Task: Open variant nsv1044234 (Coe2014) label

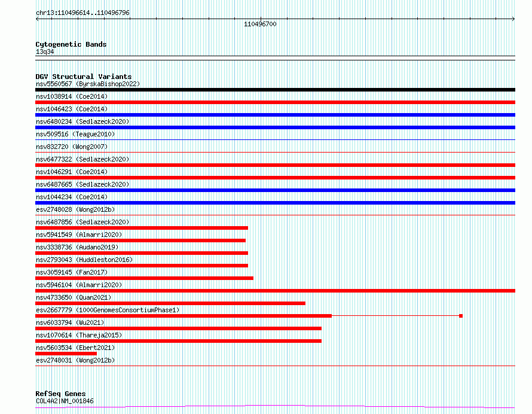Action: pyautogui.click(x=72, y=197)
